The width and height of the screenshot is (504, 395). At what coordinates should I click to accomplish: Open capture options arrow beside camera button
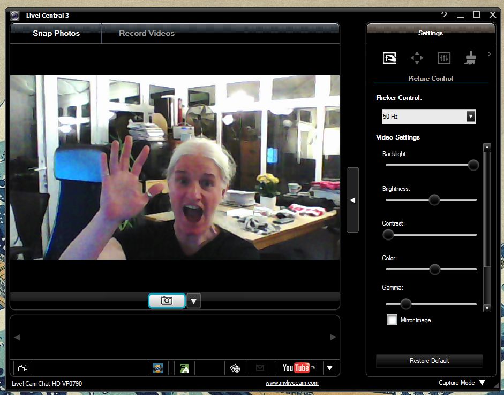(x=193, y=301)
